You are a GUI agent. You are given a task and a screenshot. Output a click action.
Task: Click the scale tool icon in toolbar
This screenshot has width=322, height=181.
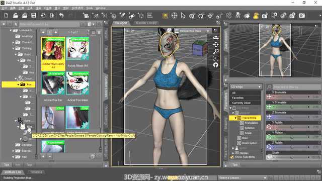219,16
